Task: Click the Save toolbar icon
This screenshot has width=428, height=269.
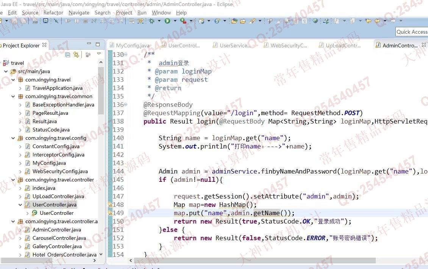Action: pyautogui.click(x=14, y=21)
